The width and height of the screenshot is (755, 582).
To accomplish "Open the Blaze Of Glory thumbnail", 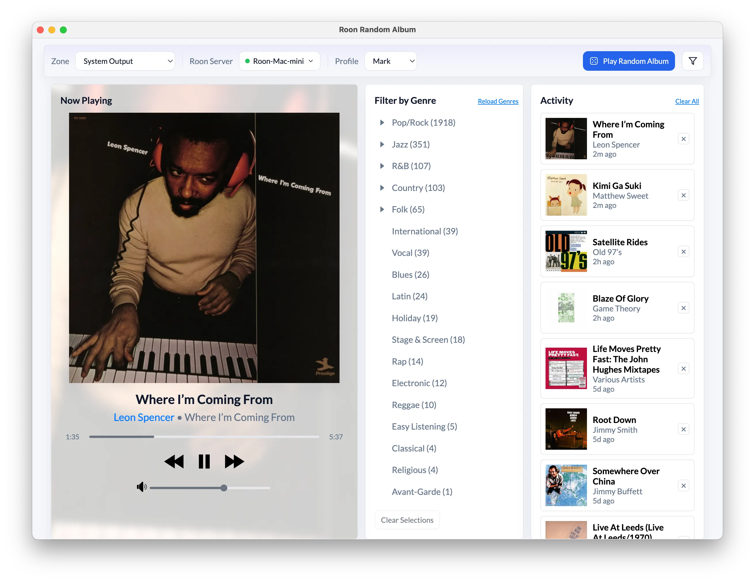I will pos(566,307).
